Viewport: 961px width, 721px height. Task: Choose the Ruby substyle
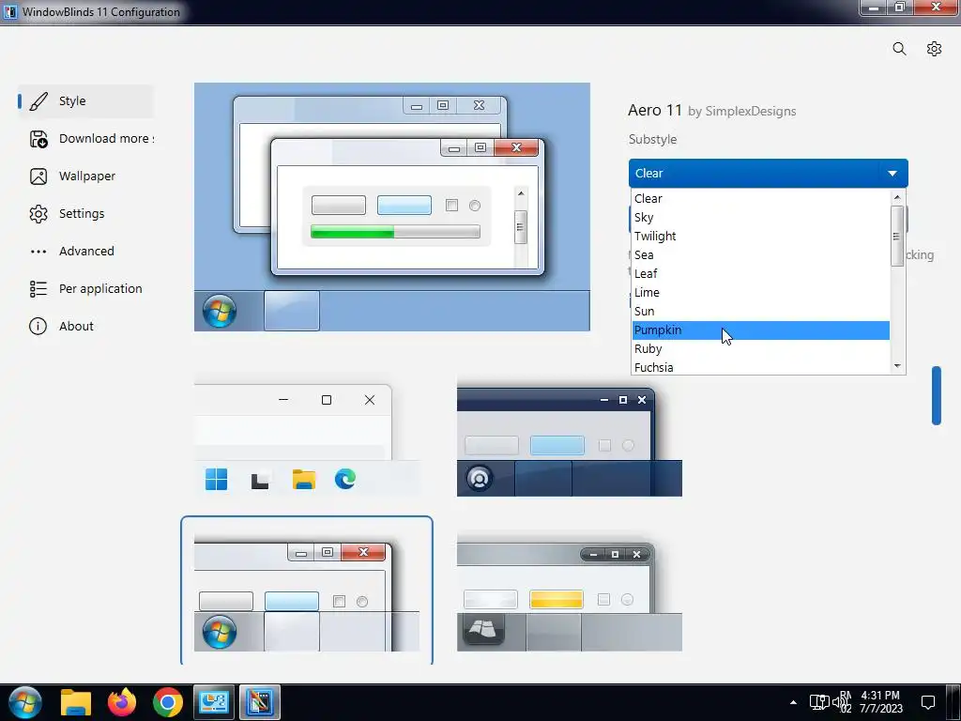click(760, 349)
